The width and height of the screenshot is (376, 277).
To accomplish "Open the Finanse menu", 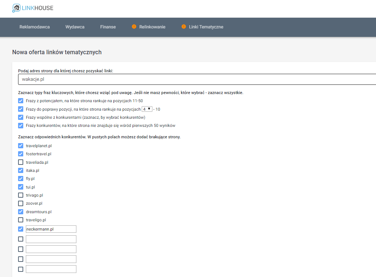I will pyautogui.click(x=108, y=27).
